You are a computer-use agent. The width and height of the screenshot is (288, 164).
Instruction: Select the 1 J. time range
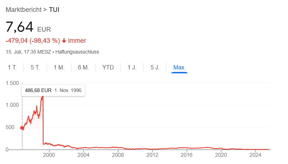132,67
